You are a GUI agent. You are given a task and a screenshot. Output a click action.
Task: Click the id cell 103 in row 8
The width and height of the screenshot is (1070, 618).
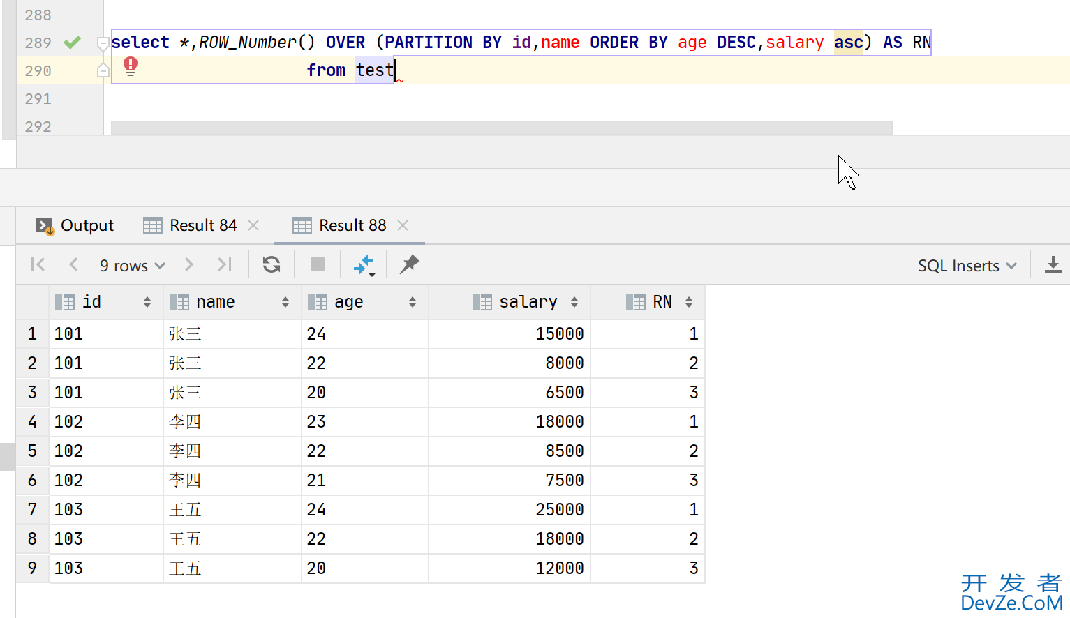coord(106,539)
